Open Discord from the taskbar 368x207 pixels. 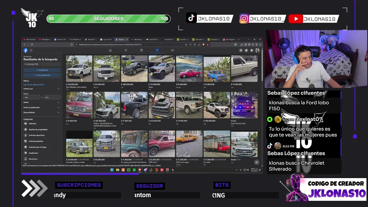point(145,170)
